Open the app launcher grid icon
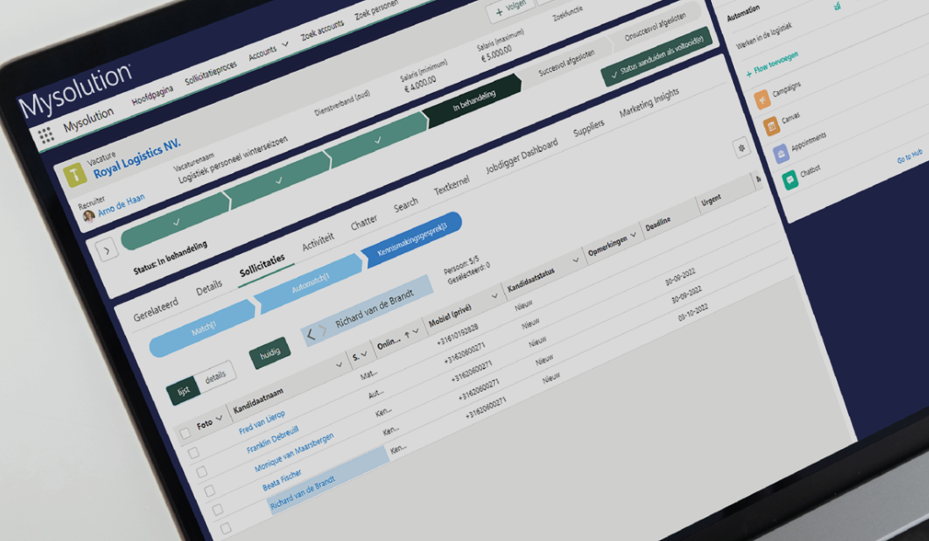This screenshot has width=929, height=541. 46,135
